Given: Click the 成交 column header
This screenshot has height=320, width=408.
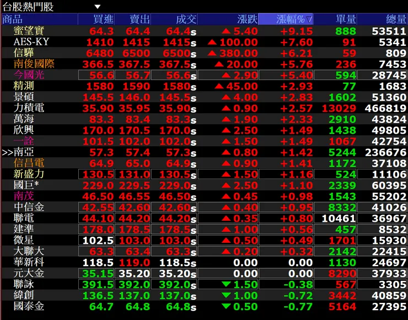Looking at the screenshot, I should click(174, 19).
